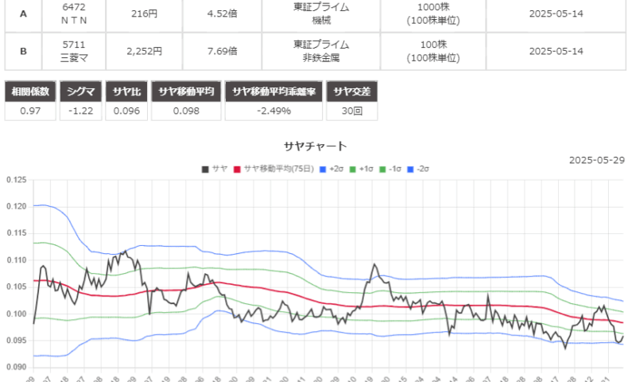This screenshot has width=628, height=382.
Task: Toggle the -2σ band legend entry
Action: click(x=424, y=169)
